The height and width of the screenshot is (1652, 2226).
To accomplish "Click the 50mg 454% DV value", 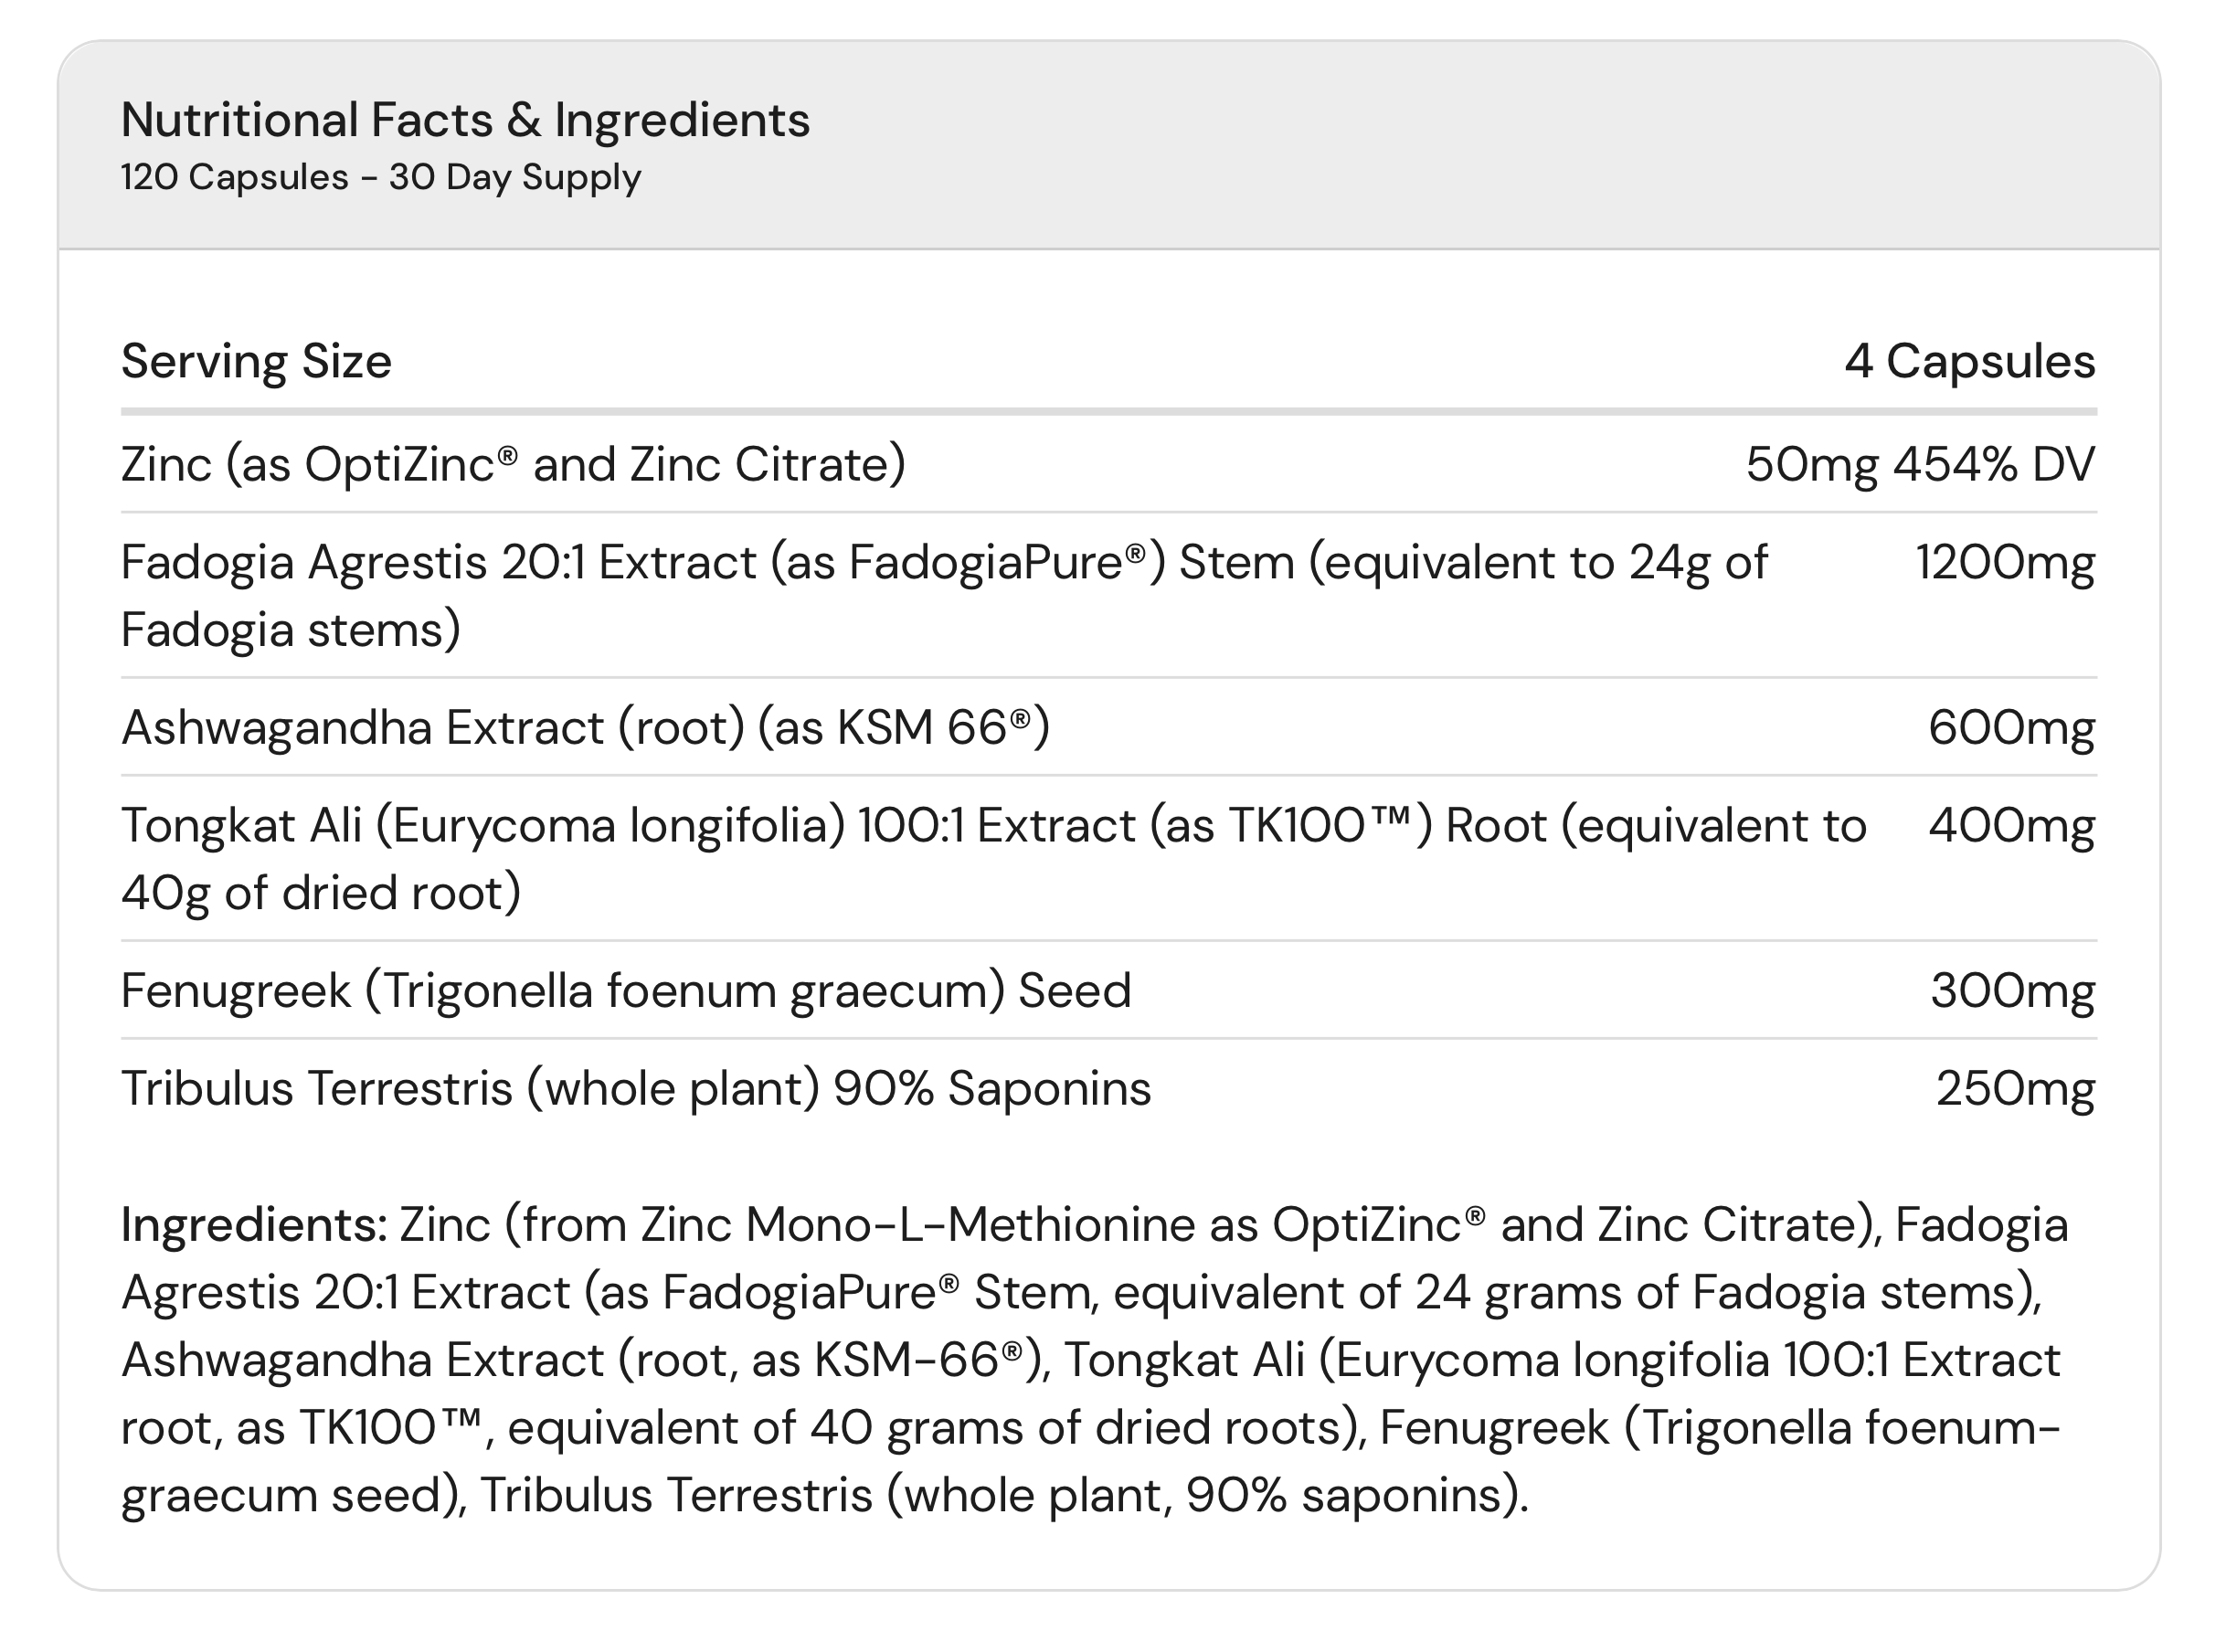I will coord(1920,464).
